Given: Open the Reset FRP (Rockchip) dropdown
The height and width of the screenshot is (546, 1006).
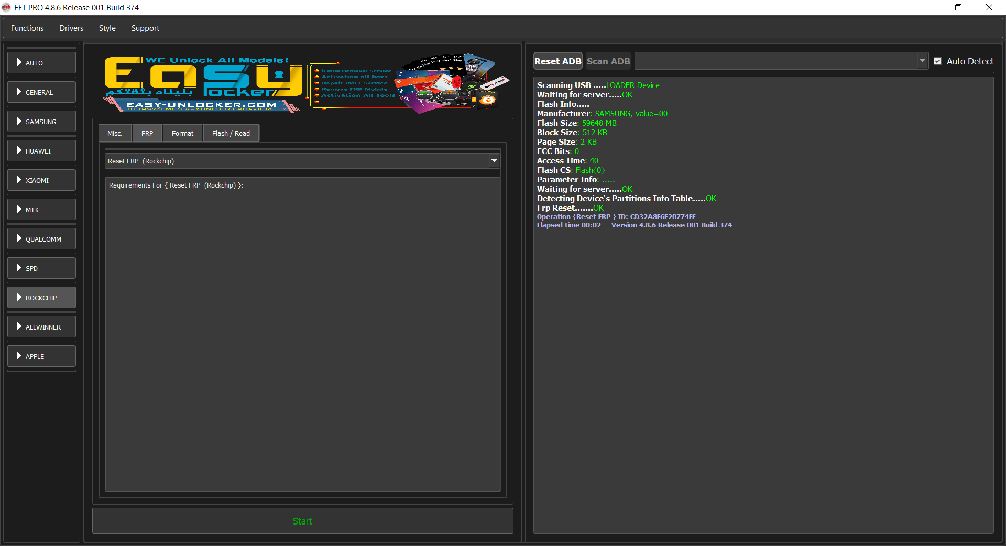Looking at the screenshot, I should pos(302,161).
